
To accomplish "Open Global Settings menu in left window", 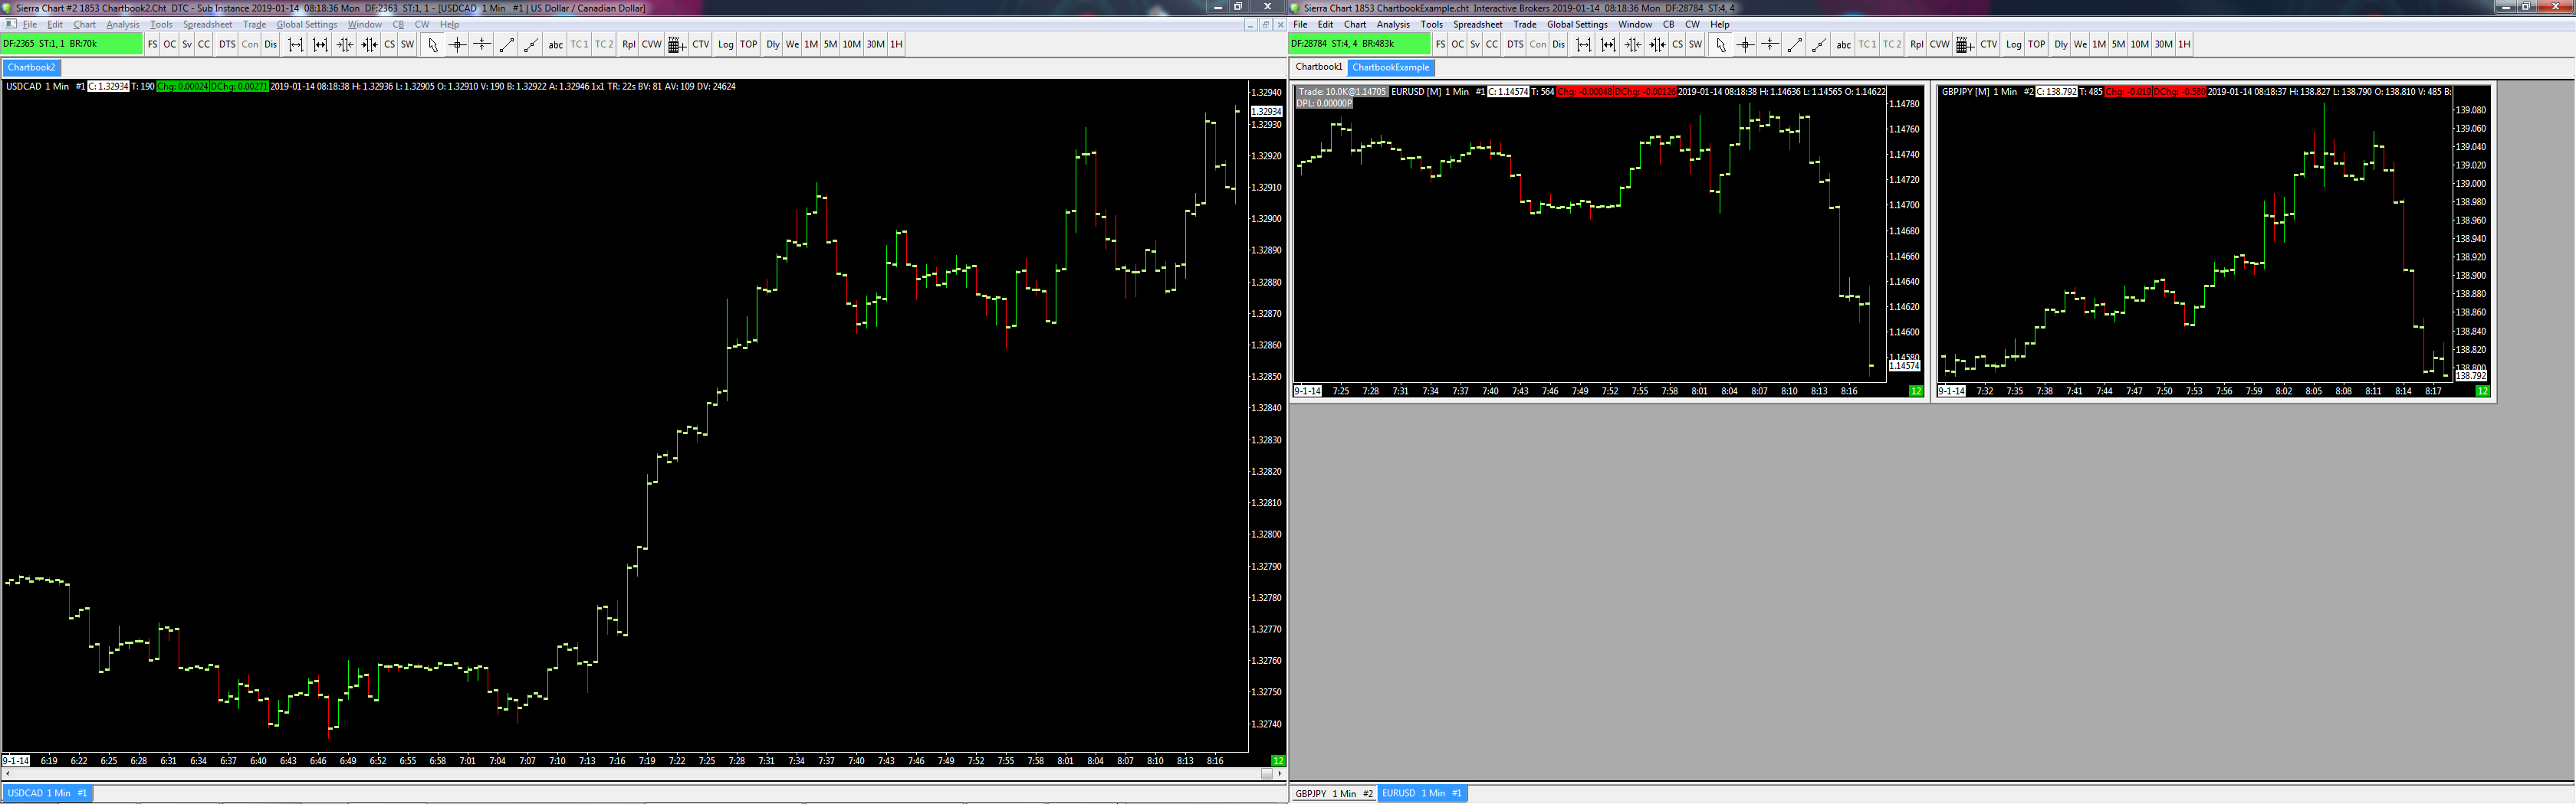I will (307, 24).
